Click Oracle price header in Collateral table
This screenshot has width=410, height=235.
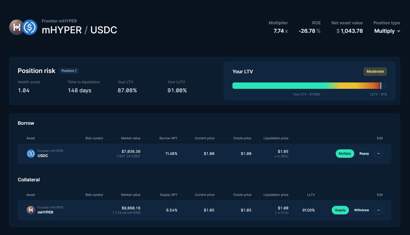pos(242,195)
